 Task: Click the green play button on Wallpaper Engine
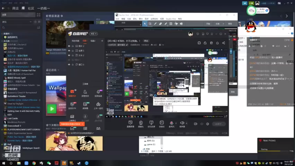click(x=52, y=109)
